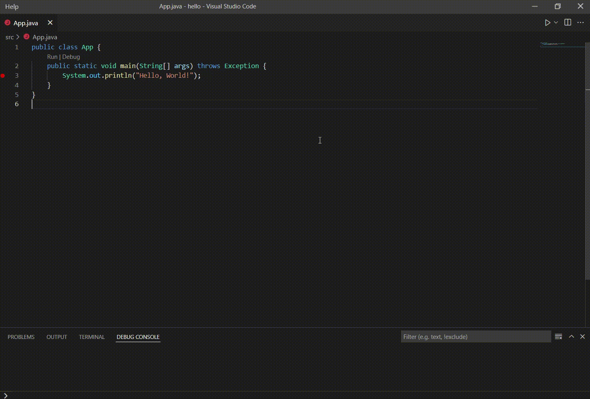Open the editor More Actions ellipsis menu

[580, 22]
